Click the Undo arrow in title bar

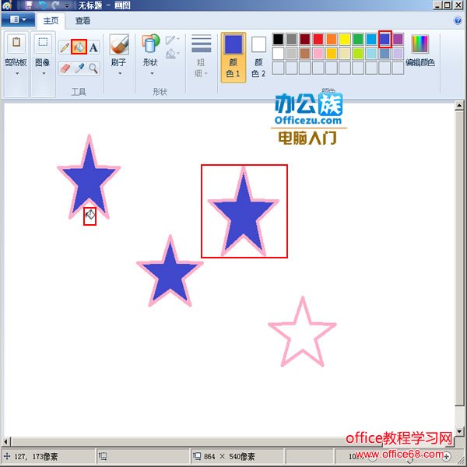[43, 5]
